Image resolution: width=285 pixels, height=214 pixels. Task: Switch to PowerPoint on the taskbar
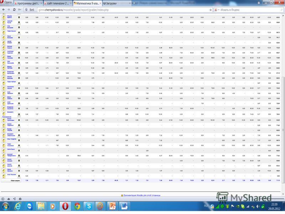pos(113,207)
